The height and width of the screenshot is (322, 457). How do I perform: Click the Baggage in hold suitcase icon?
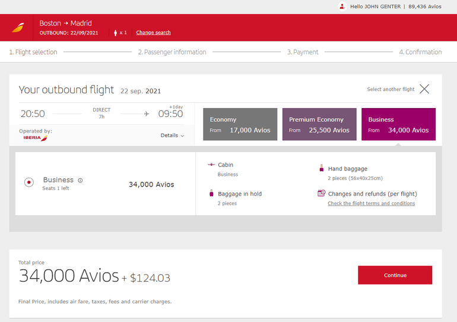(211, 194)
